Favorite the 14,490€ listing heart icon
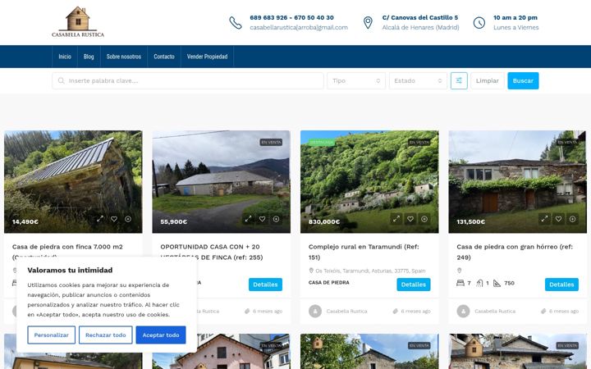Screen dimensions: 591x369 coord(114,219)
